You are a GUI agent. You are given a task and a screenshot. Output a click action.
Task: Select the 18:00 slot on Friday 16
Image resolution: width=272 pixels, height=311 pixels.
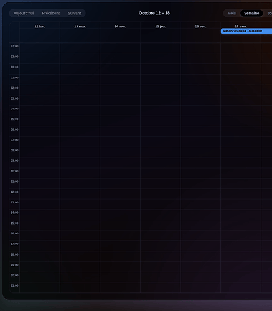[200, 256]
